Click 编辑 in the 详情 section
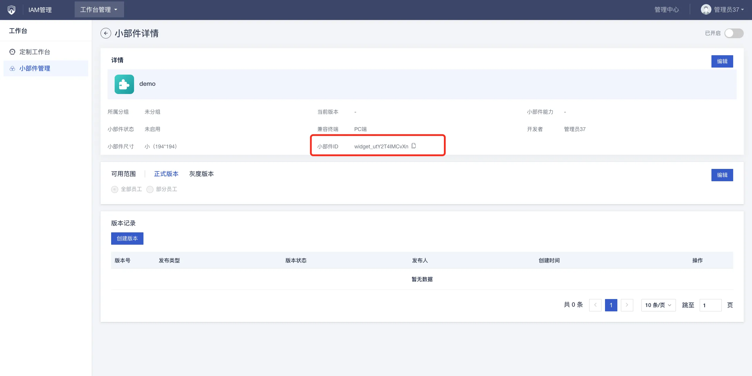Viewport: 752px width, 376px height. (x=722, y=61)
